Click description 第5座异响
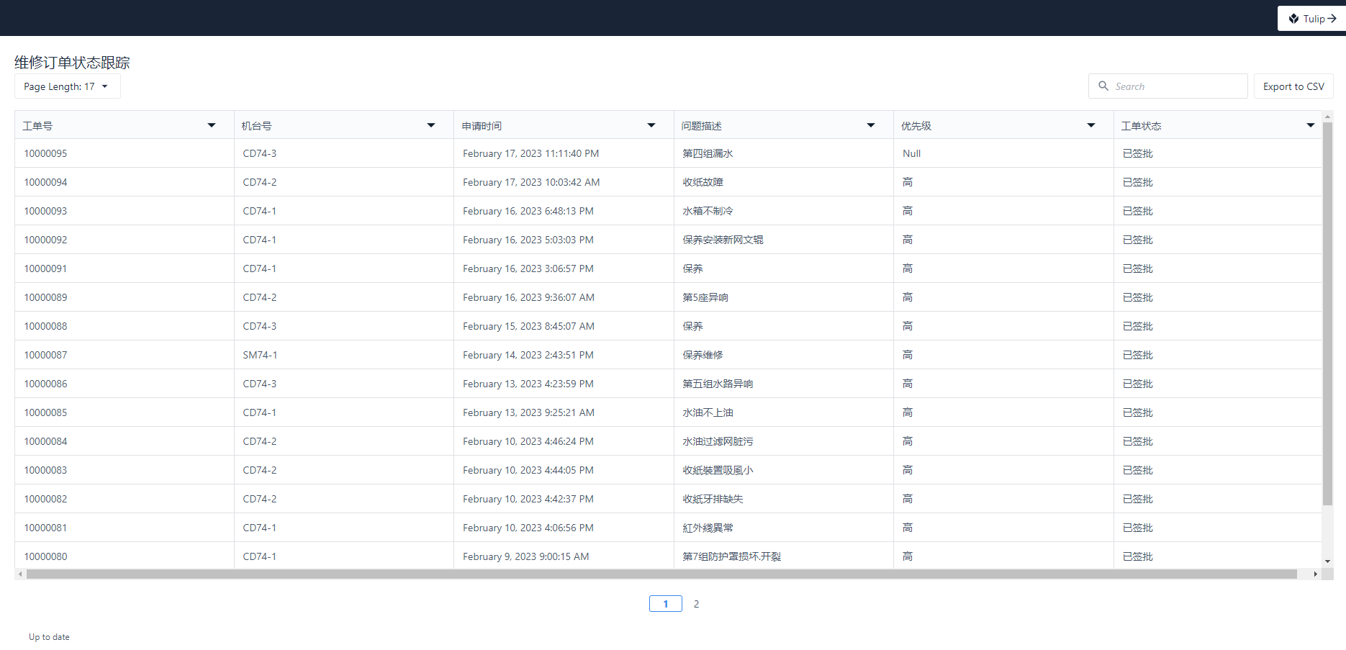The image size is (1346, 650). pyautogui.click(x=705, y=297)
